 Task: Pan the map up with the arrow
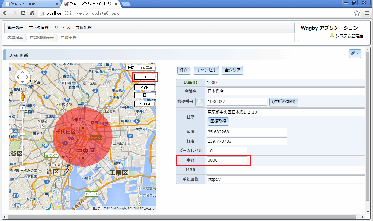23,72
